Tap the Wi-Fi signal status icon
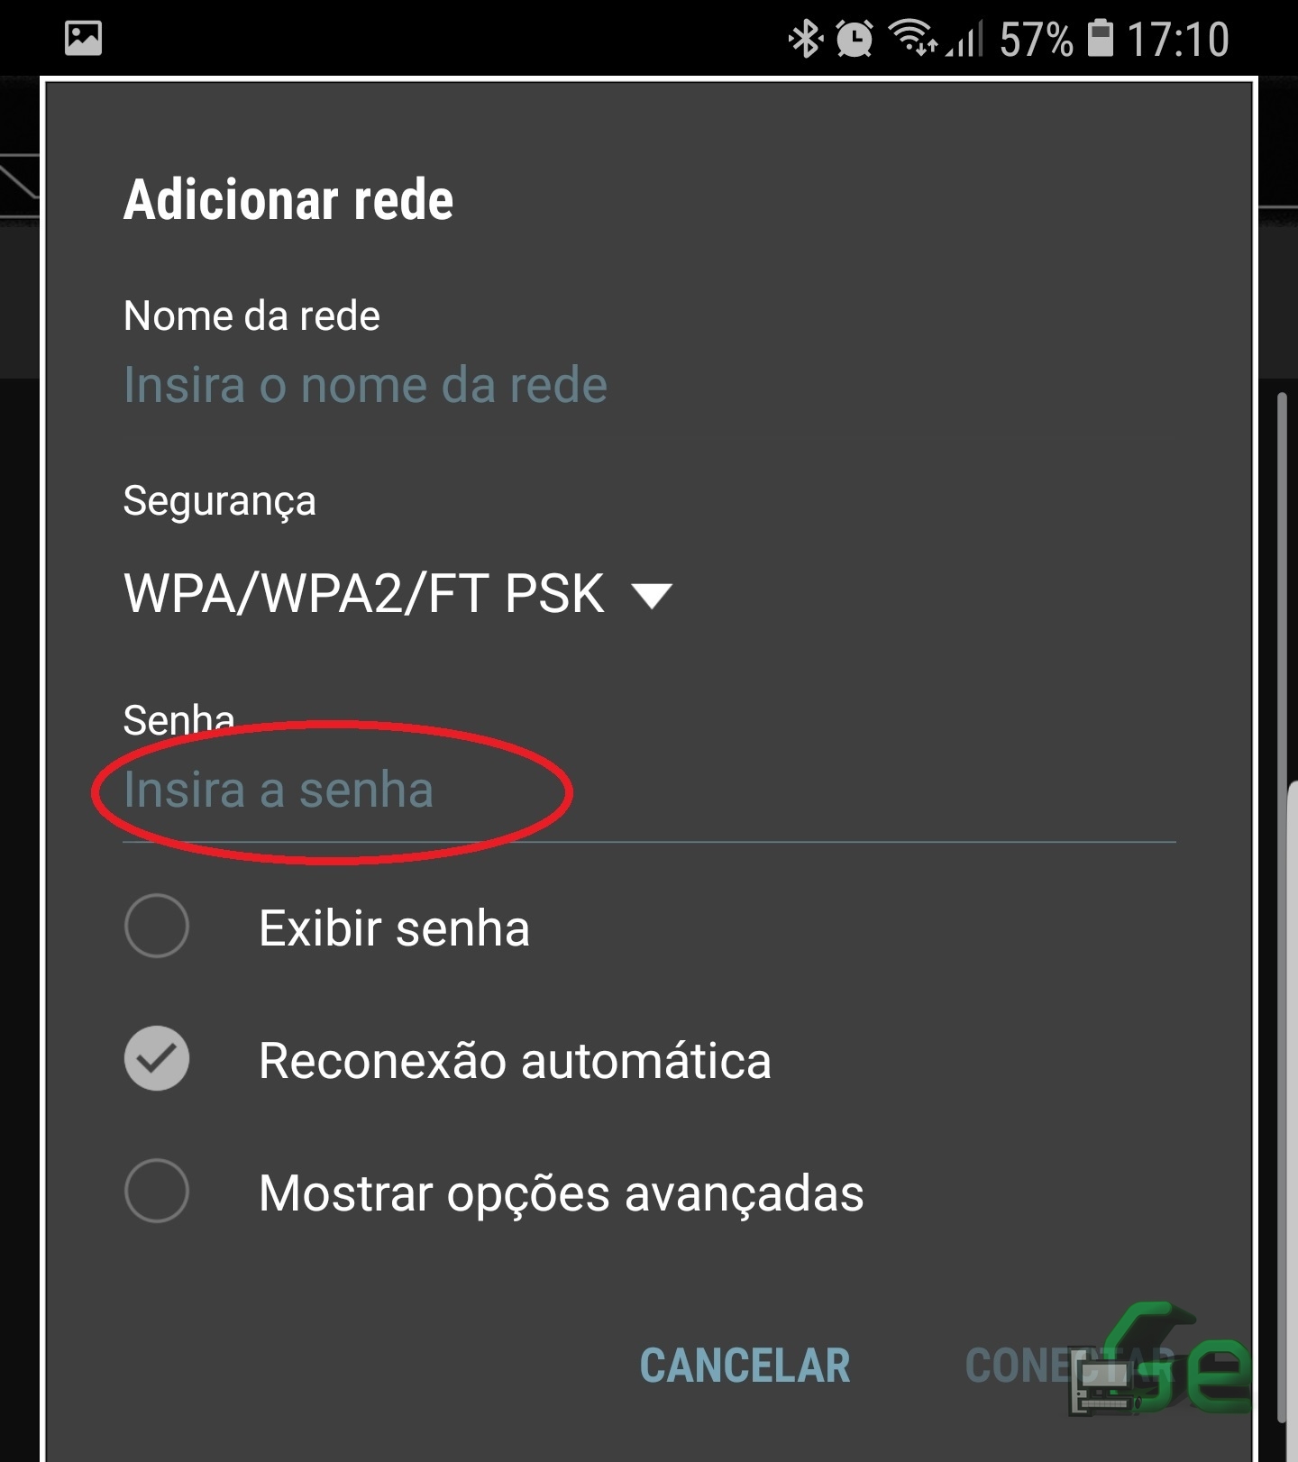Screen dimensions: 1298x1462 [913, 39]
